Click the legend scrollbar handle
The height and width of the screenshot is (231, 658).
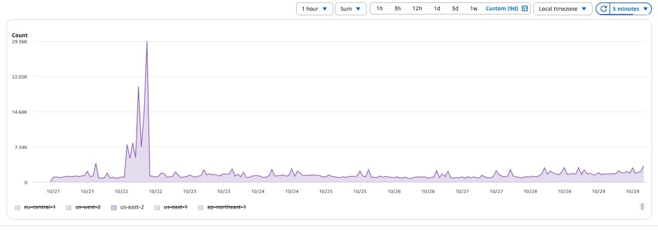click(642, 206)
